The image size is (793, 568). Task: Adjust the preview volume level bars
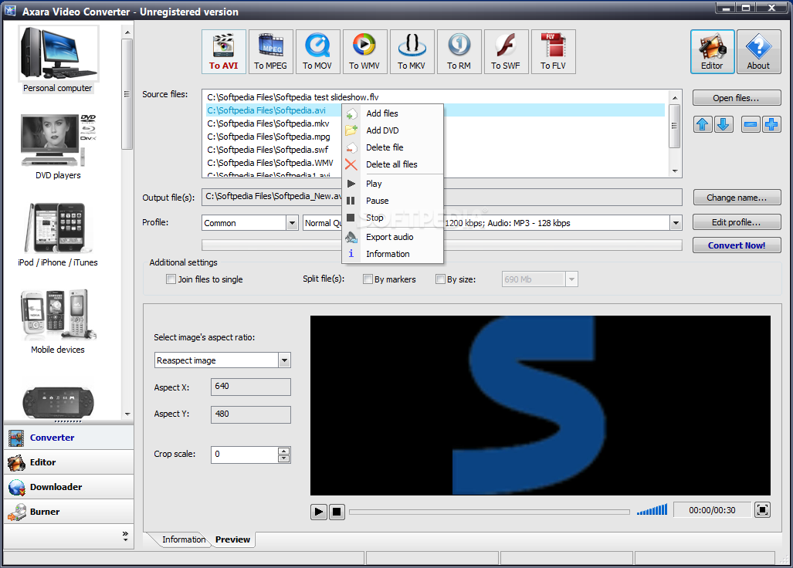pos(652,510)
